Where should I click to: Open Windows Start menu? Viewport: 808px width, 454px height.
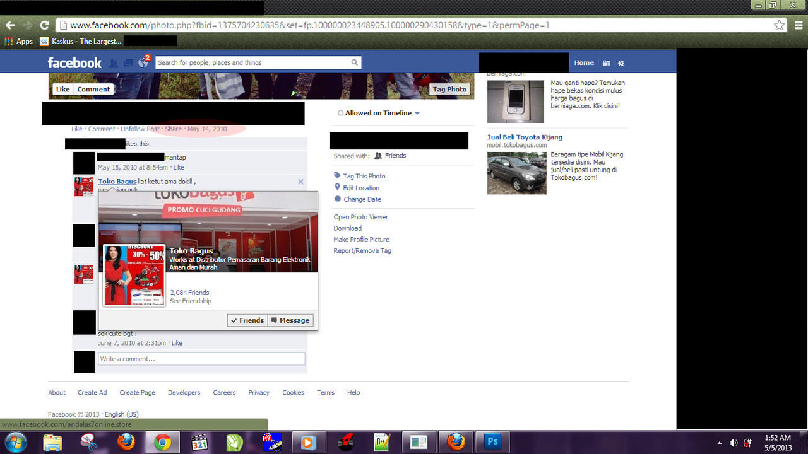[x=15, y=442]
